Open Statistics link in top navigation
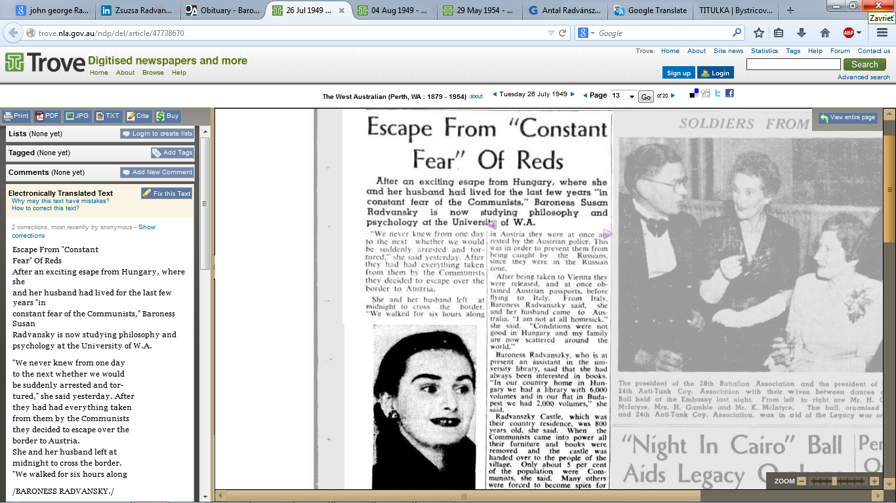The height and width of the screenshot is (503, 896). click(764, 51)
